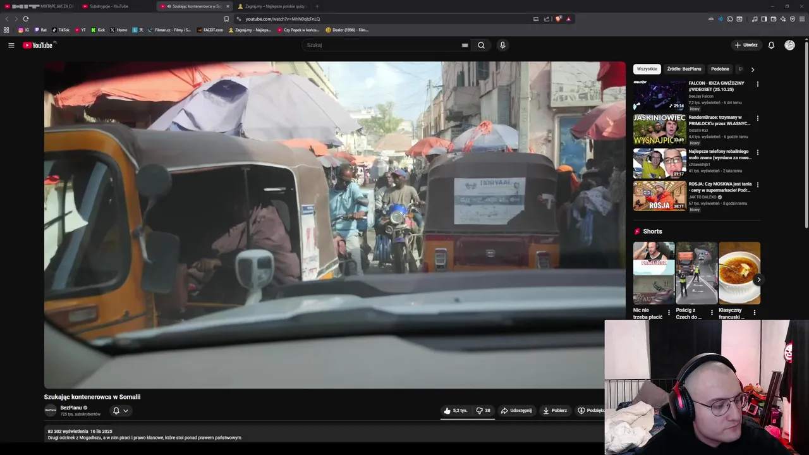Image resolution: width=809 pixels, height=455 pixels.
Task: Select the Podobne filter chip
Action: tap(720, 69)
